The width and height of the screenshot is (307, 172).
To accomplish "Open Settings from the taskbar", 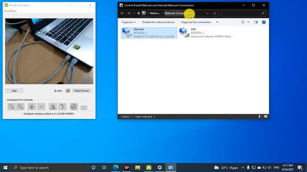I will pos(160,168).
